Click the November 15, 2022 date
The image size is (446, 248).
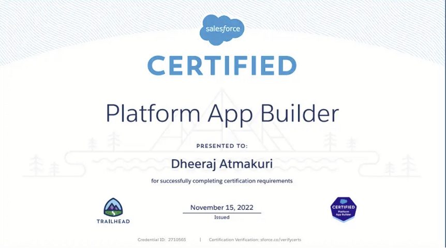[222, 207]
